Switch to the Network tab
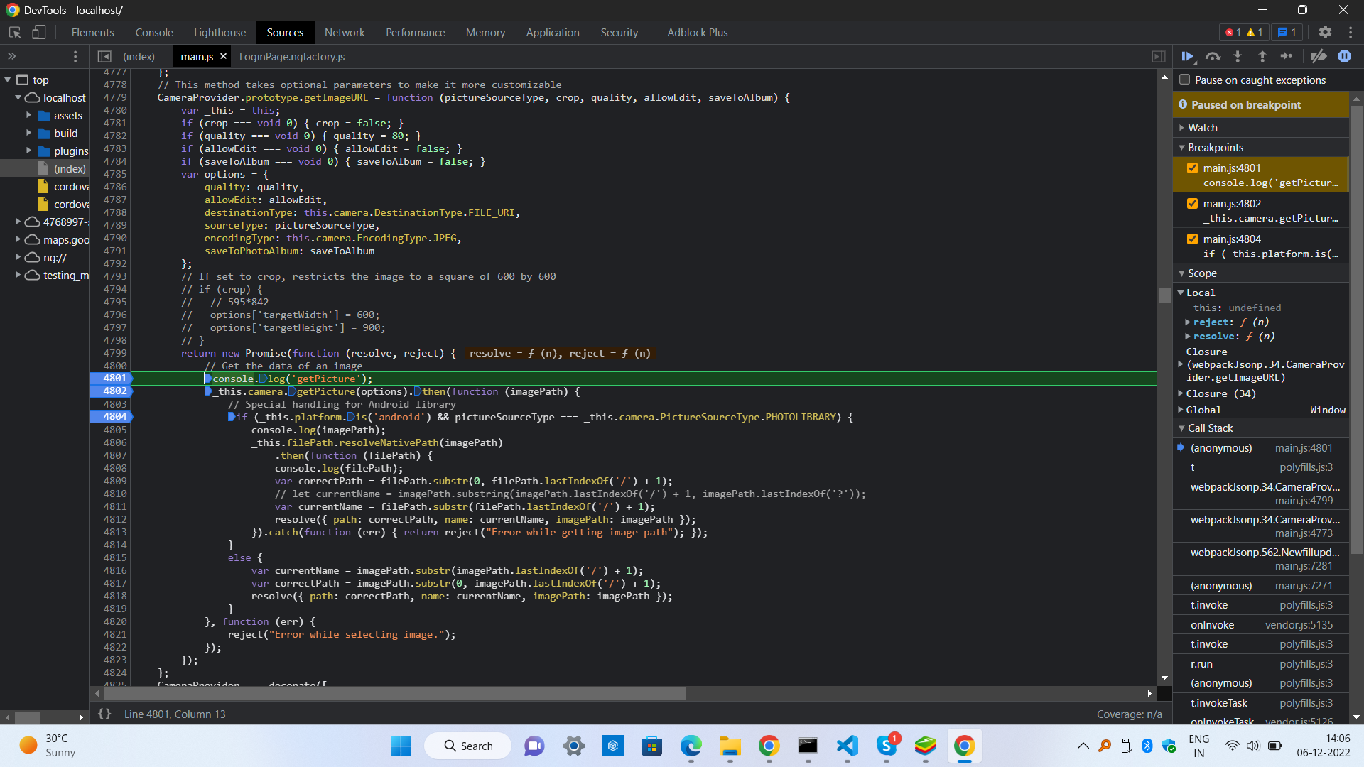Viewport: 1364px width, 767px height. tap(344, 32)
